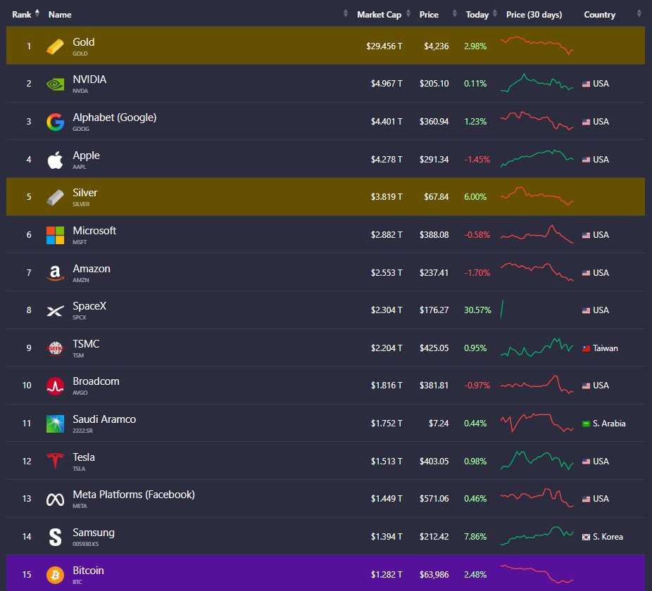Click the Taiwan flag in TSMC row
652x591 pixels.
click(586, 348)
